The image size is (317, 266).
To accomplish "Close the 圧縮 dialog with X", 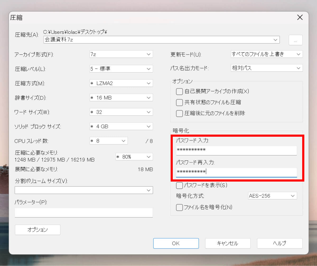I will pos(300,18).
